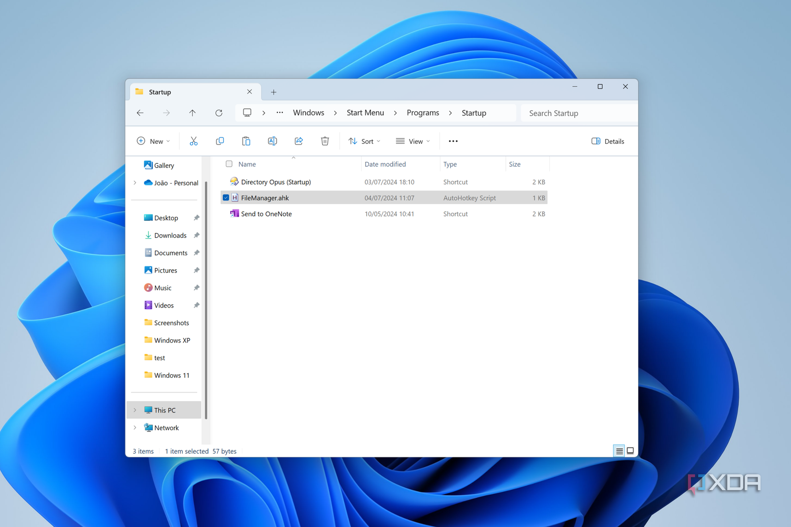Click the New button
The height and width of the screenshot is (527, 791).
(153, 141)
